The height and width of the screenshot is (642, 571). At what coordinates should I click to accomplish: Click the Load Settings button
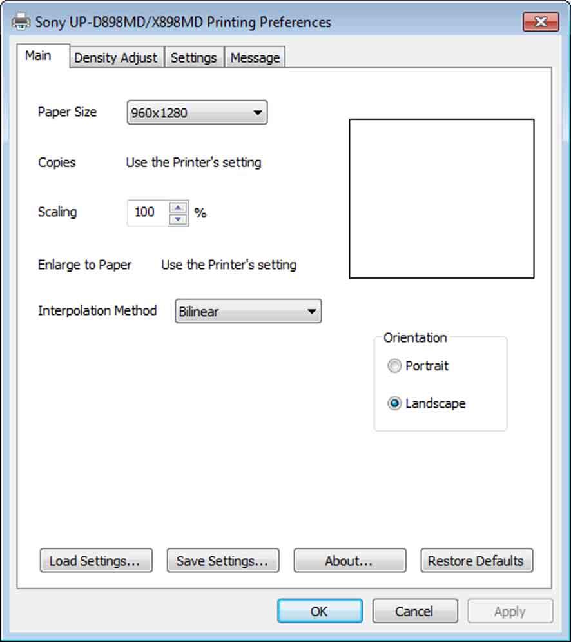(x=97, y=561)
